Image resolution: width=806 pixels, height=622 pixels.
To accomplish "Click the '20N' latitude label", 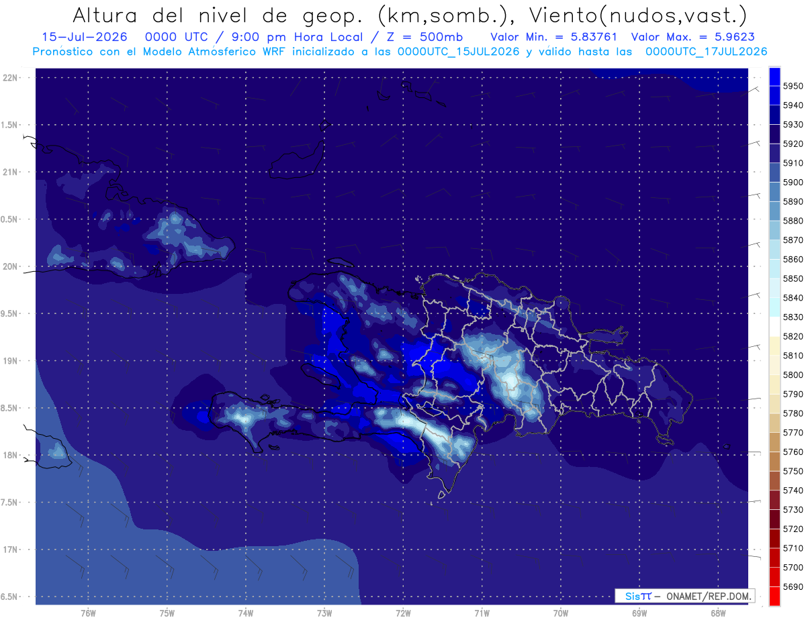I will click(9, 266).
